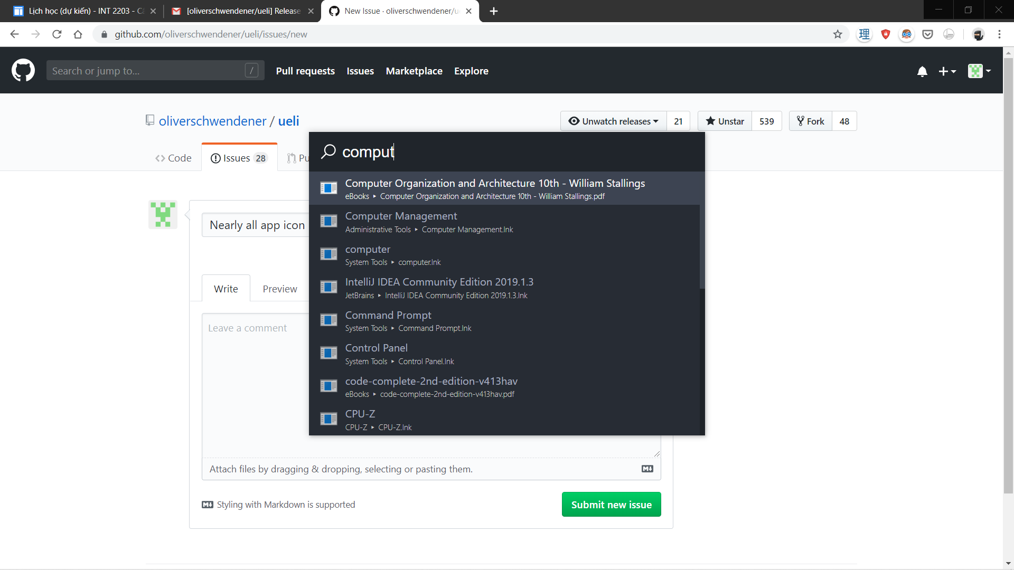This screenshot has width=1014, height=570.
Task: Go forward in browser history
Action: tap(35, 34)
